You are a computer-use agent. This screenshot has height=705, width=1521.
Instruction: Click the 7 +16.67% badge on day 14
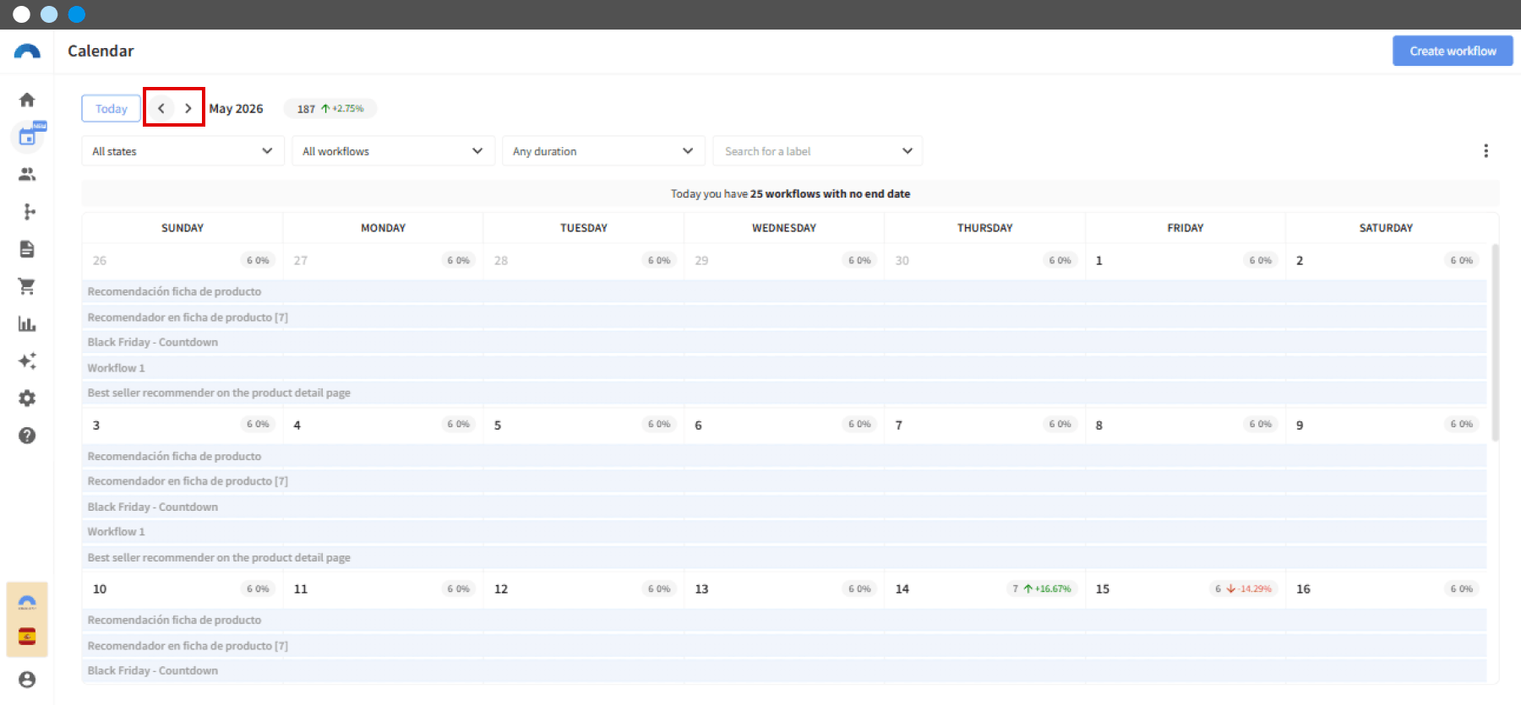[1042, 588]
